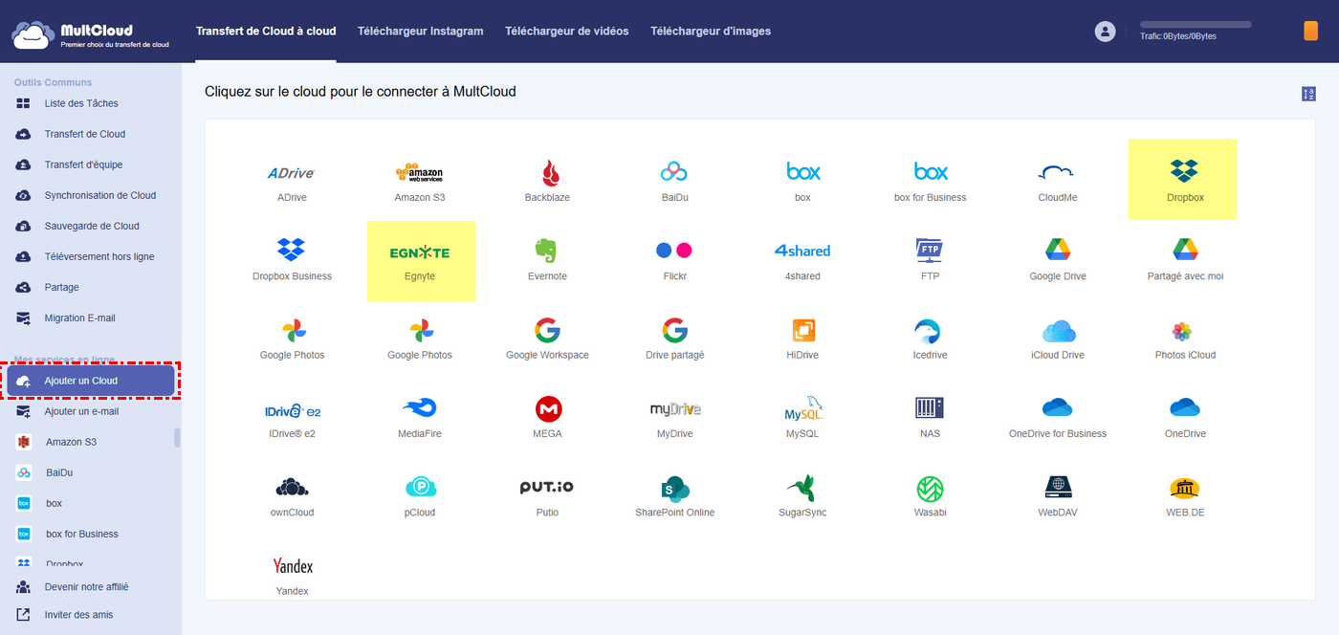
Task: Open Sauvegarde de Cloud
Action: pyautogui.click(x=90, y=226)
